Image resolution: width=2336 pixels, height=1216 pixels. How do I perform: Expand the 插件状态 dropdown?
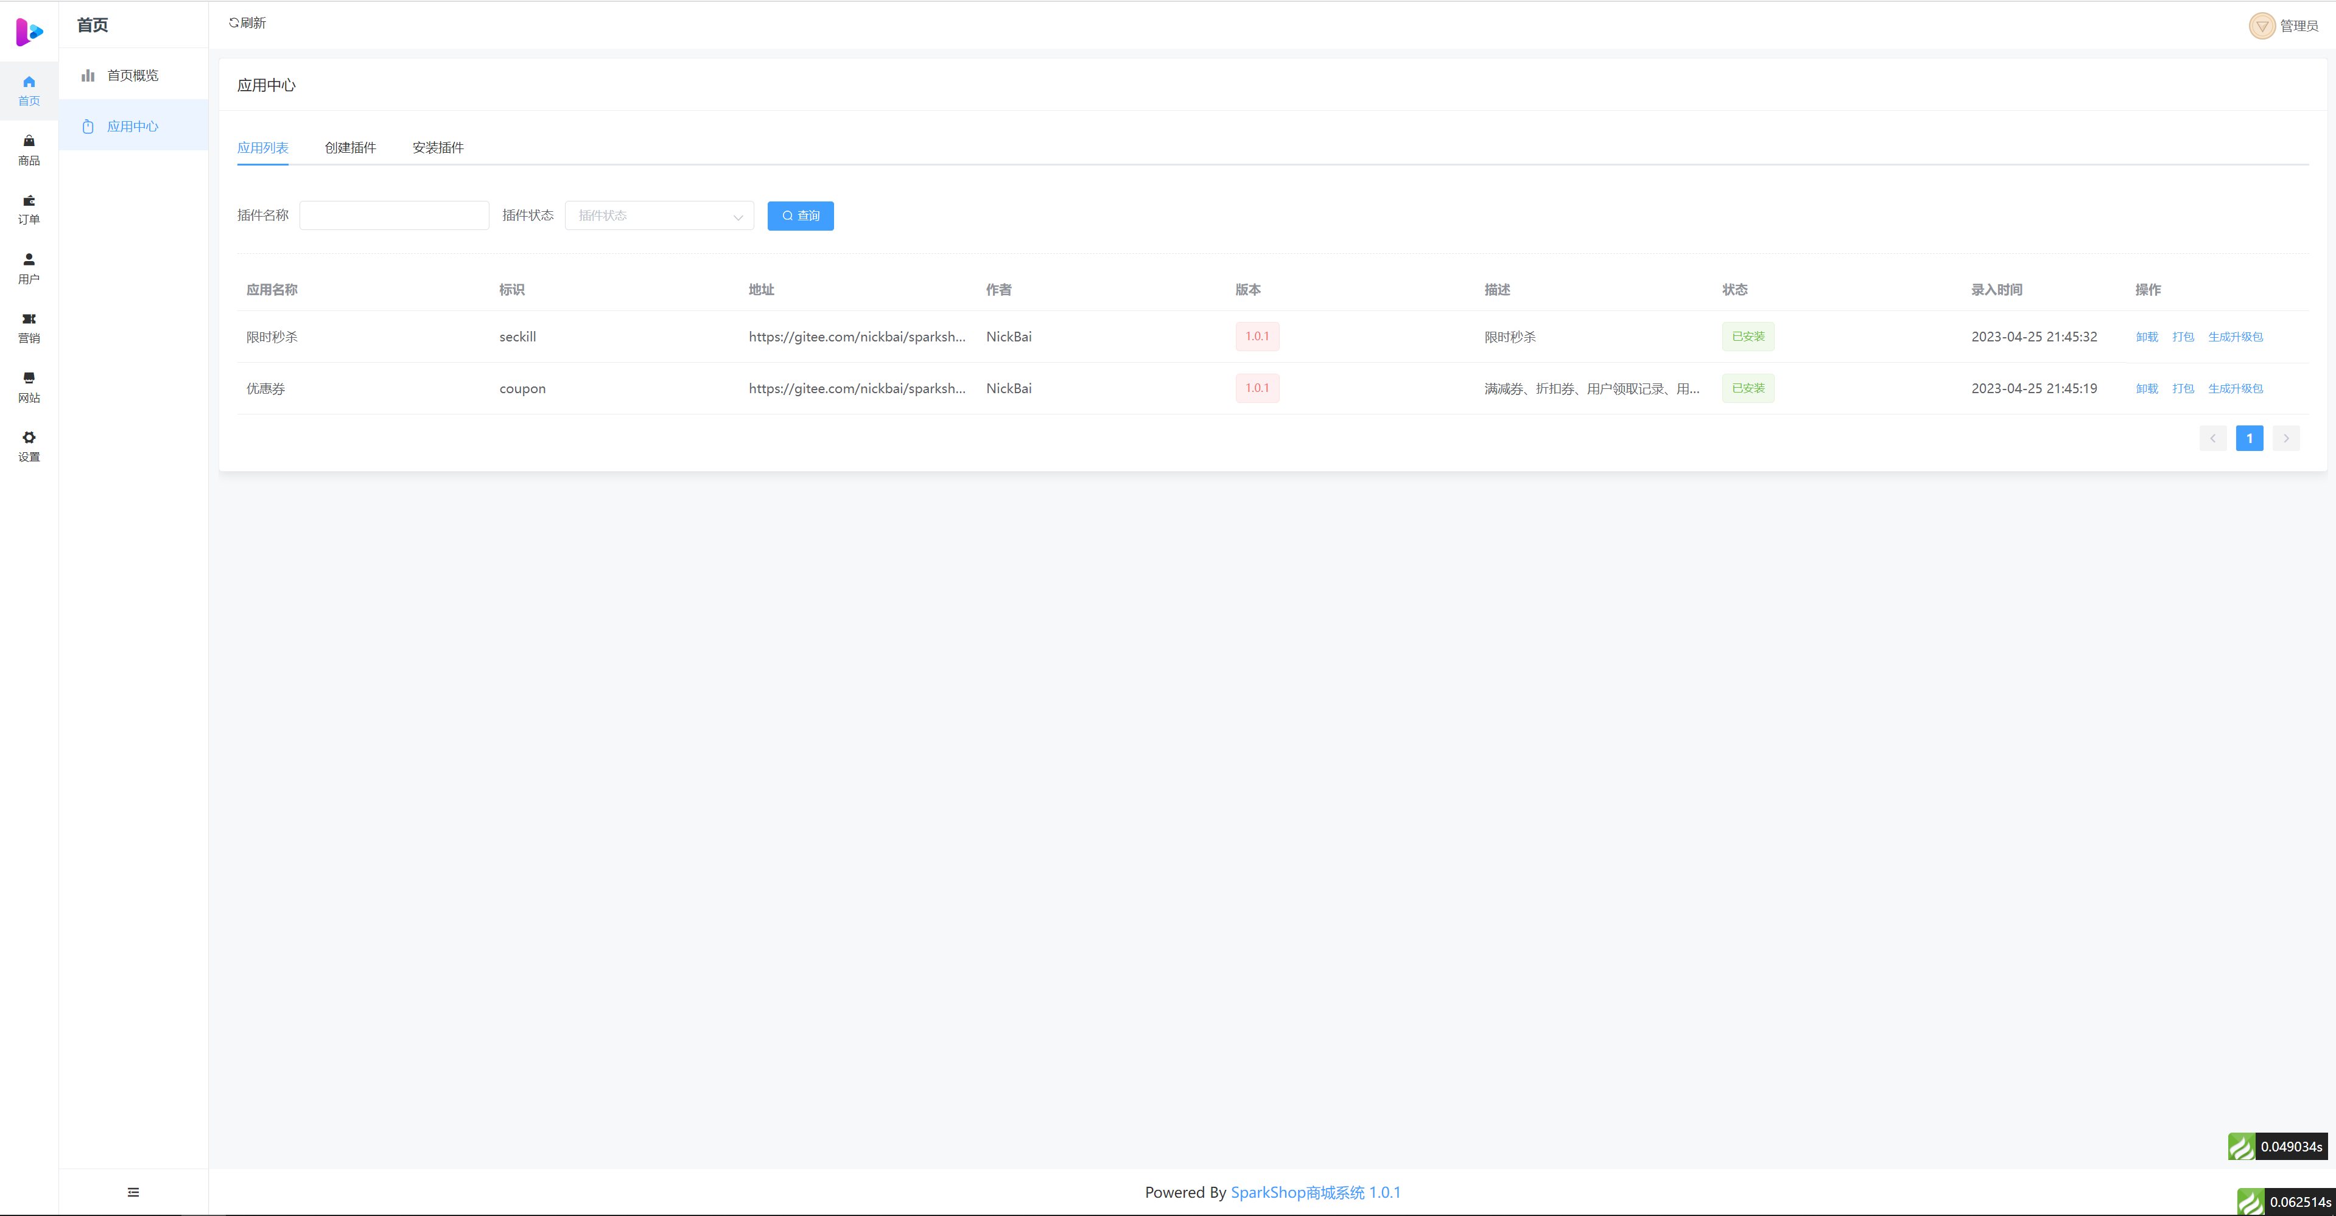click(x=659, y=216)
